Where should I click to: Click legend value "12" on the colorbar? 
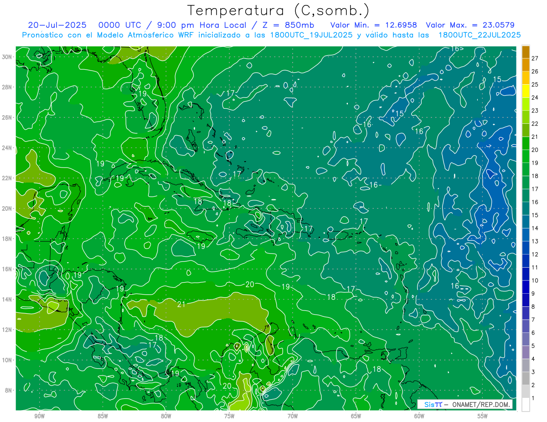[x=535, y=254]
